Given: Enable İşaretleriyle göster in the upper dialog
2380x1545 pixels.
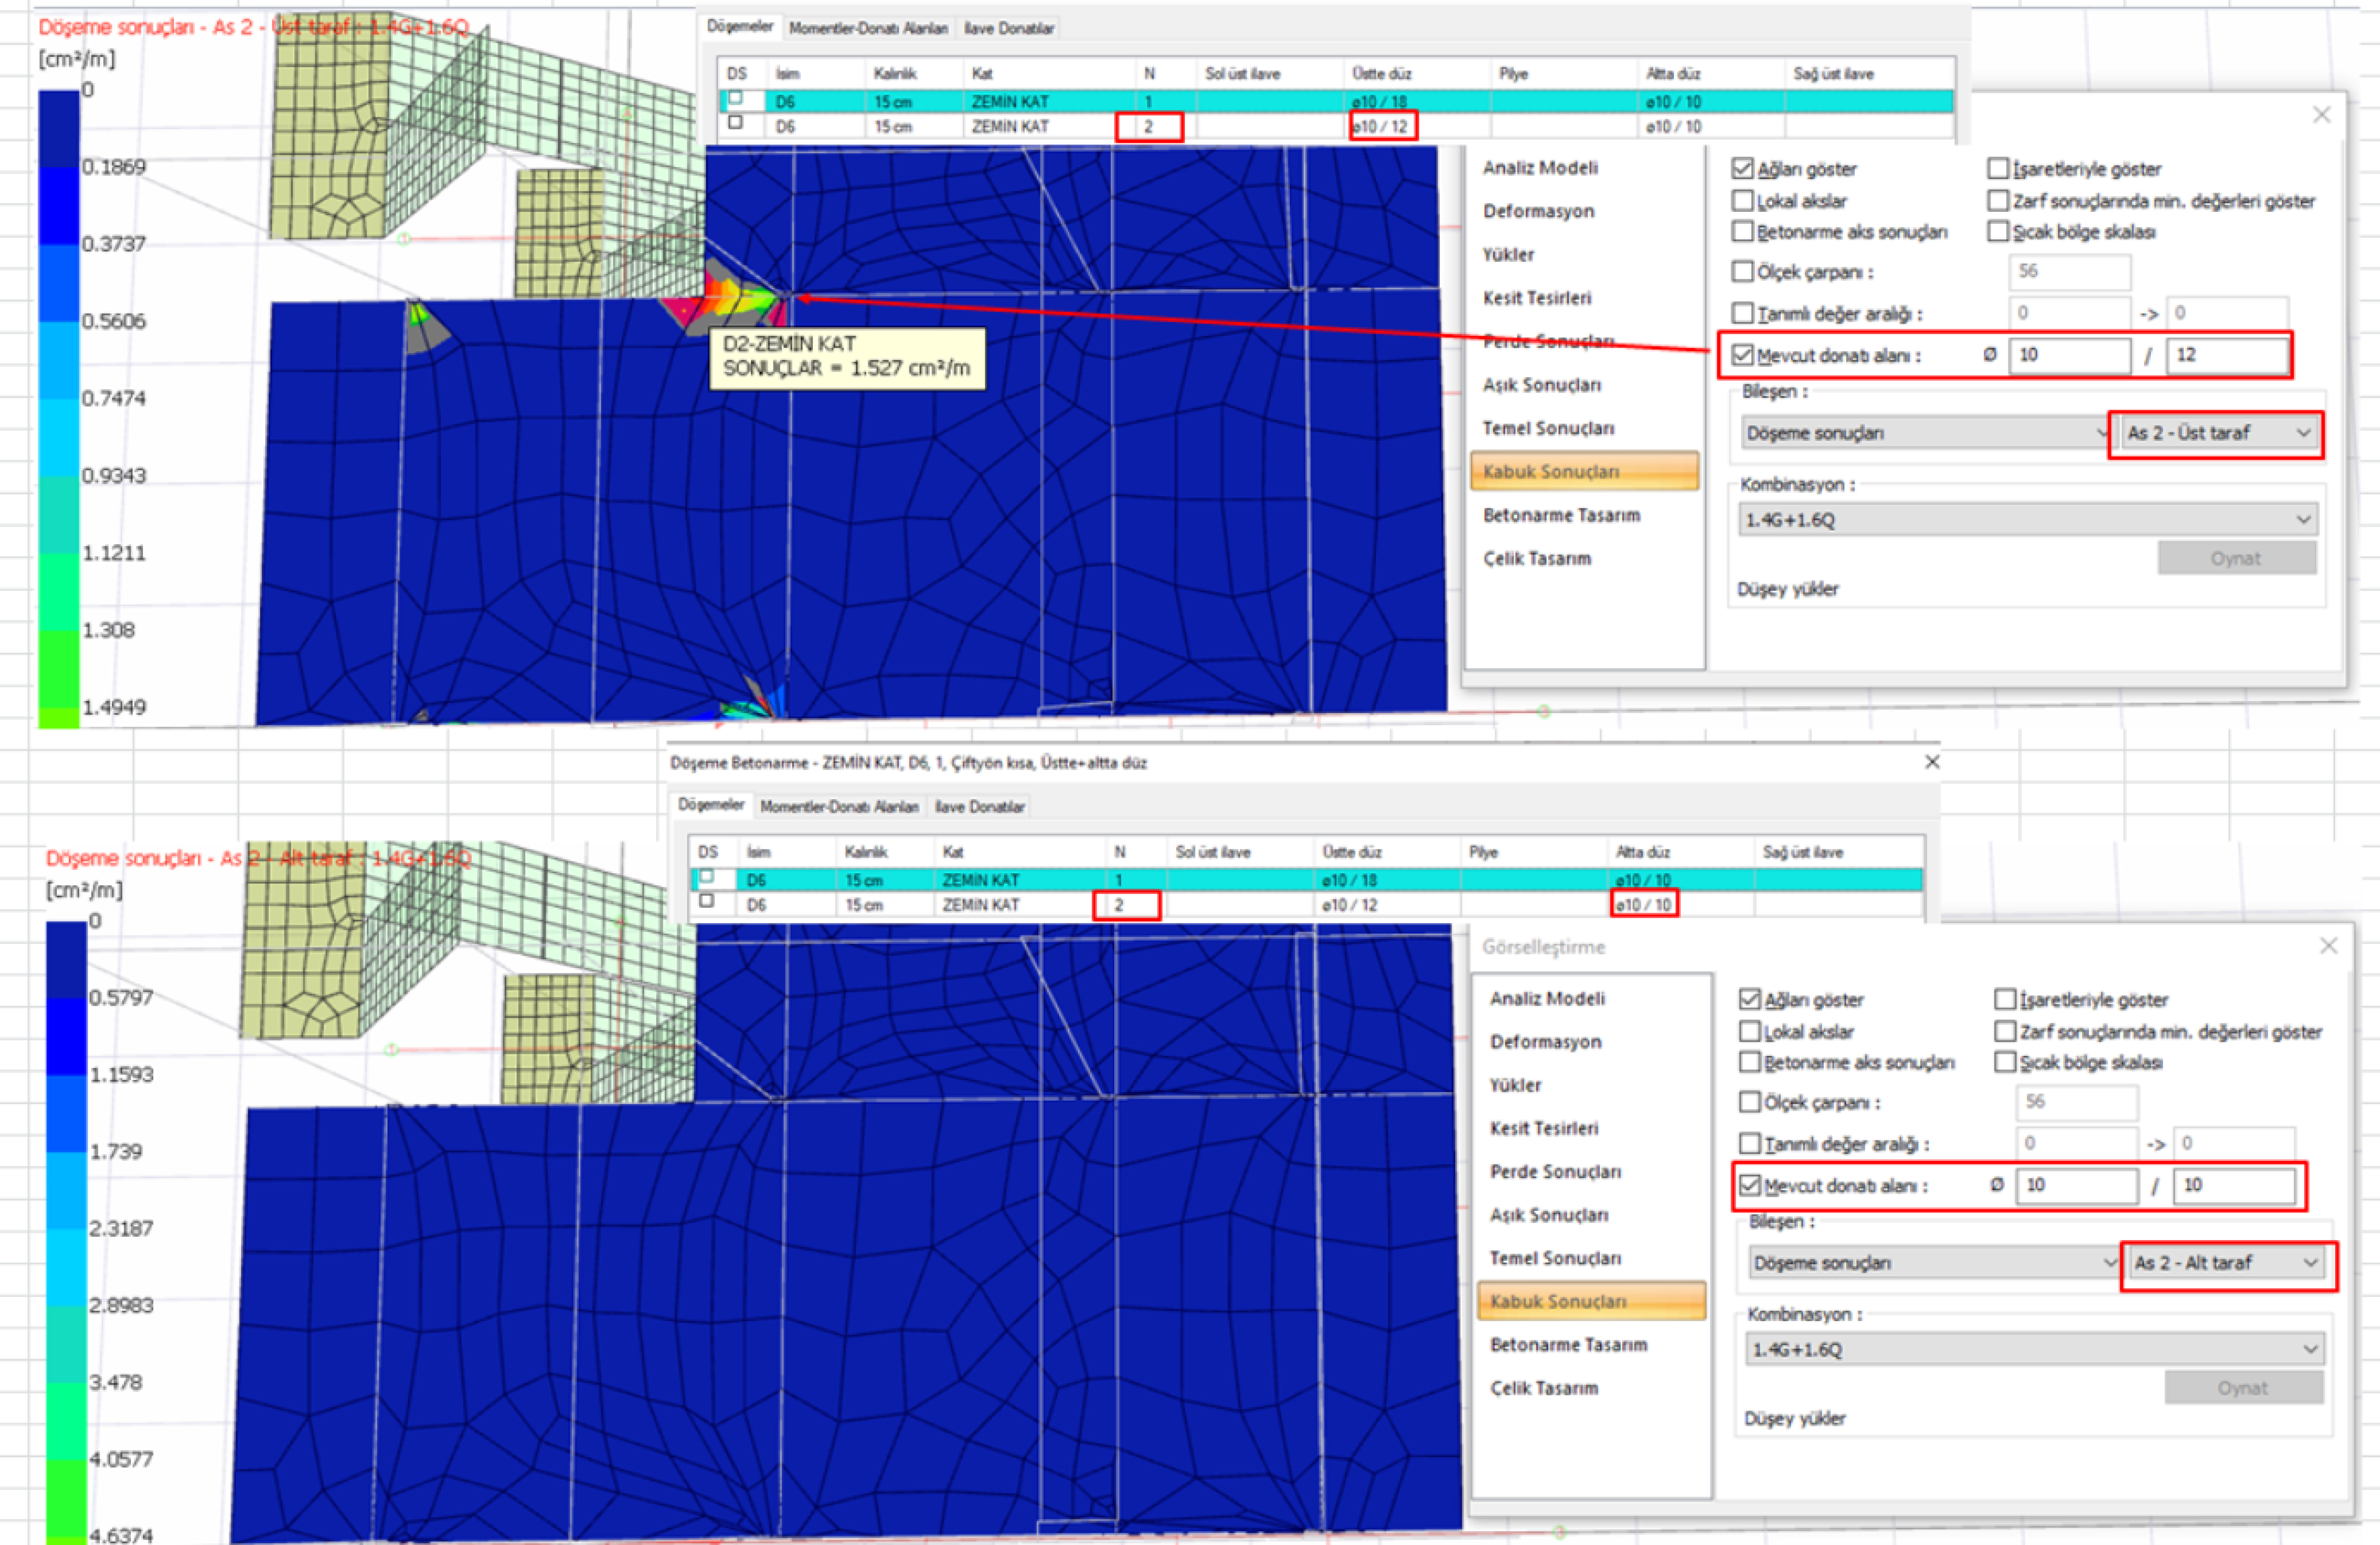Looking at the screenshot, I should point(1998,168).
